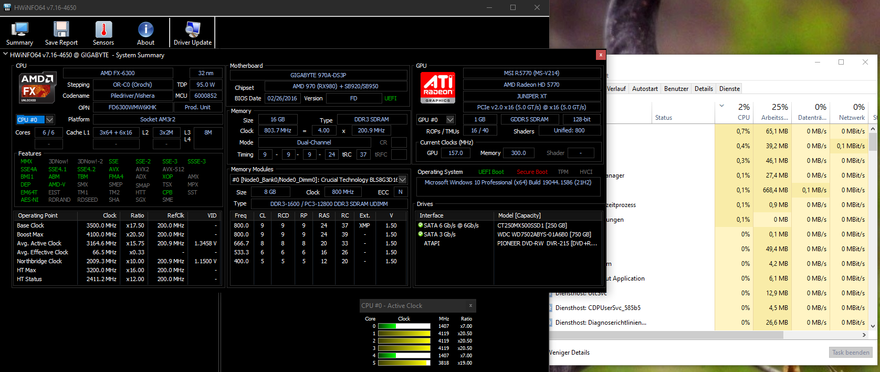Screen dimensions: 880x372
Task: Select the Diensthost: CDPUserSvc_585b5 row
Action: 709,308
